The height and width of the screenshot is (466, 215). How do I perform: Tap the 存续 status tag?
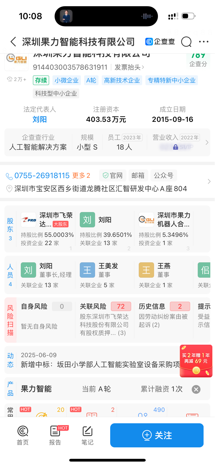41,80
